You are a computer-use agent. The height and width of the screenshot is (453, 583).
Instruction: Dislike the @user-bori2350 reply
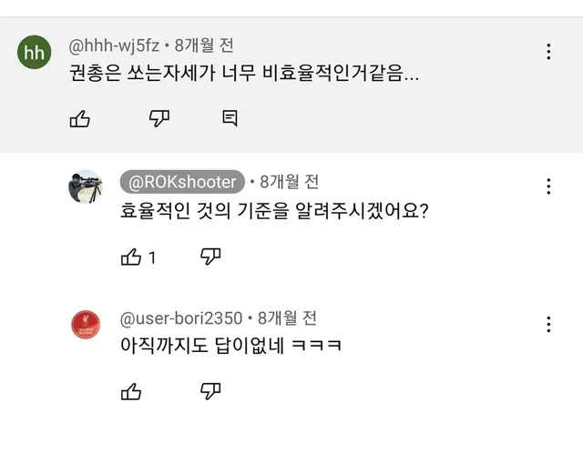pyautogui.click(x=210, y=392)
